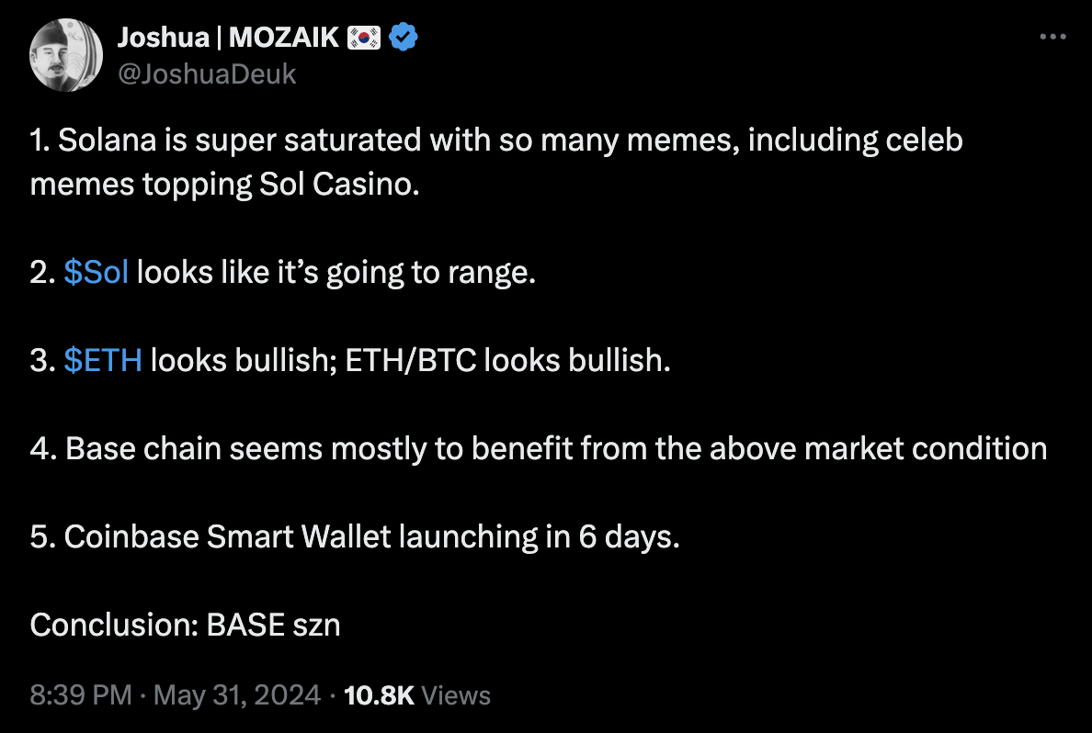Viewport: 1092px width, 733px height.
Task: Click the 'Conclusion: BASE szn' line
Action: (185, 625)
